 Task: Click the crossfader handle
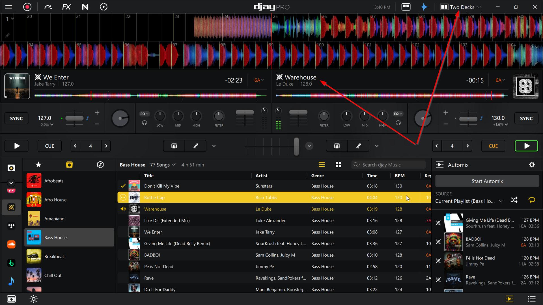296,146
